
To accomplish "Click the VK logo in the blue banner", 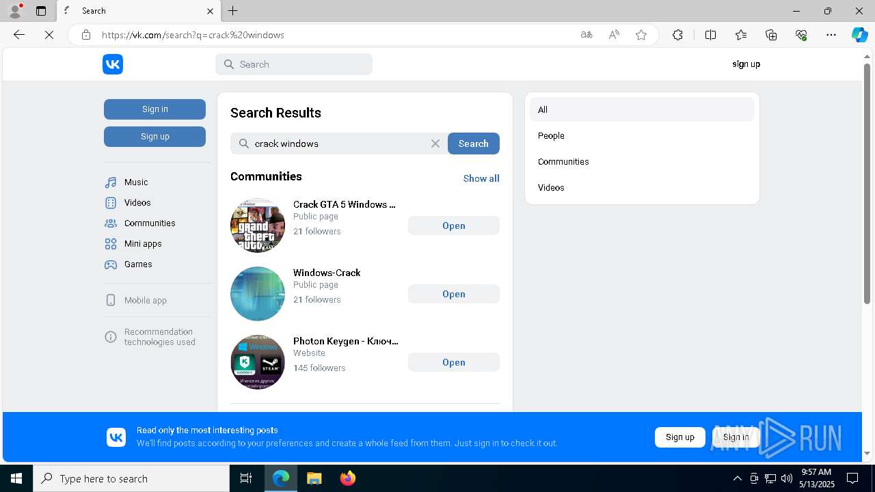I will coord(116,437).
